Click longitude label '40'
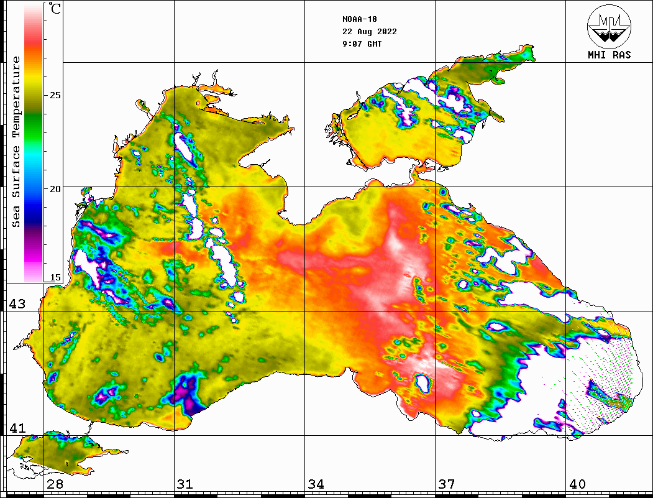This screenshot has width=653, height=498. pyautogui.click(x=577, y=484)
